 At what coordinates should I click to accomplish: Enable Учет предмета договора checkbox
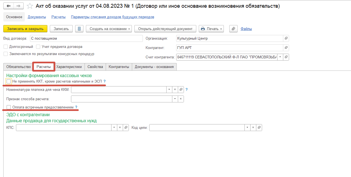click(38, 47)
